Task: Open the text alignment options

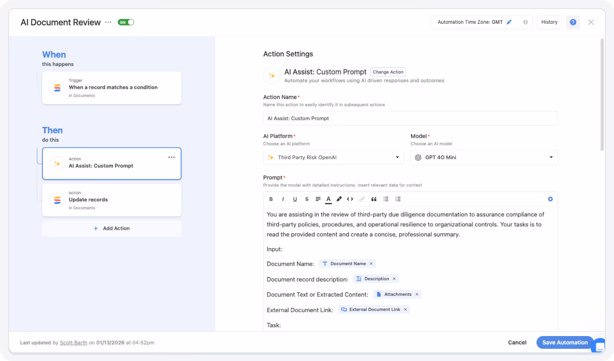Action: tap(318, 199)
